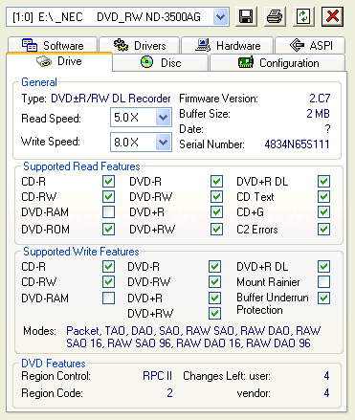Toggle the read DVD-RAM checkbox
Screen dimensions: 355x420
pos(108,212)
